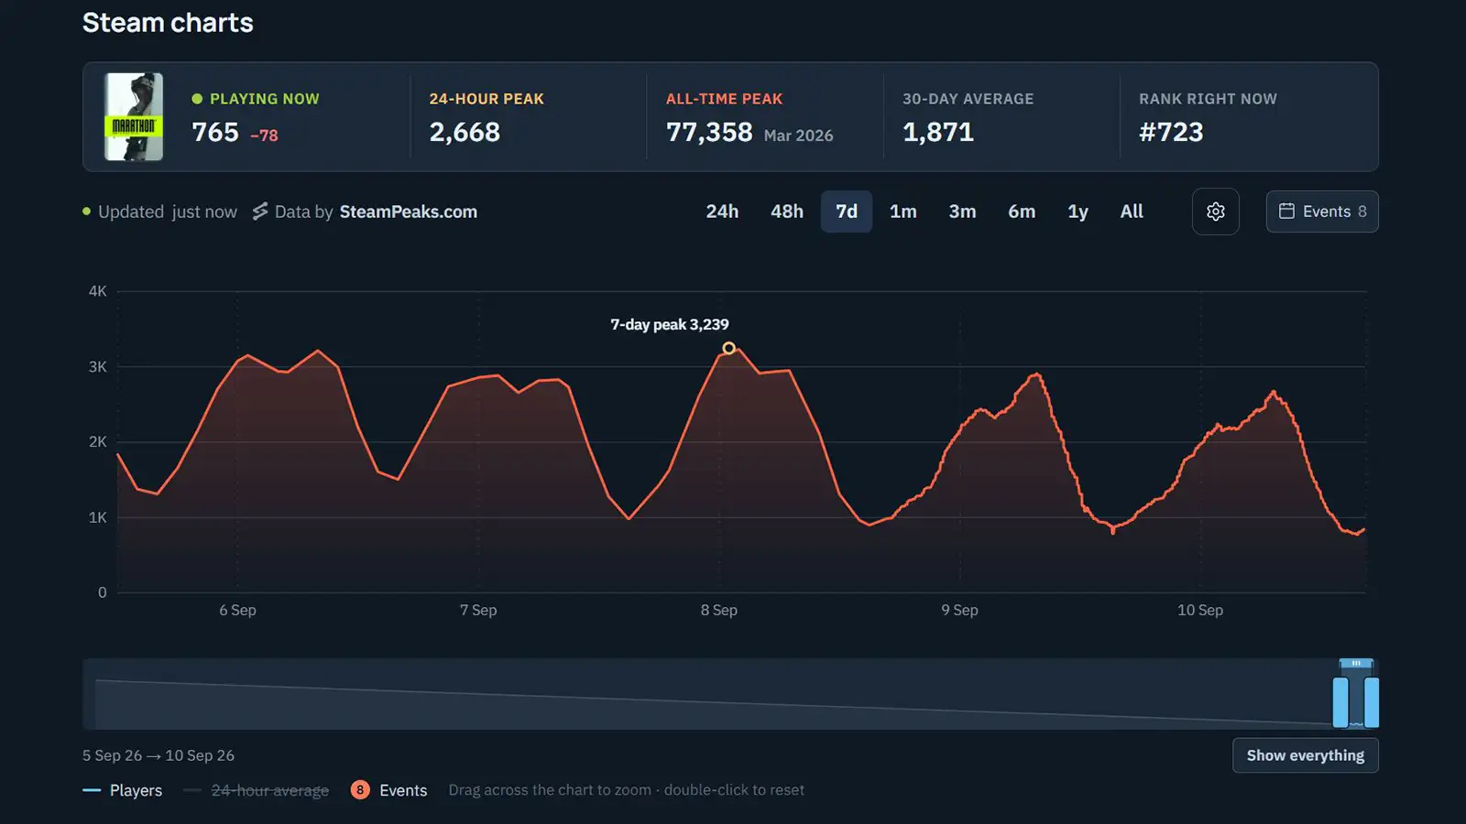Viewport: 1466px width, 824px height.
Task: Click the all-time peak value 77,358
Action: [x=709, y=132]
